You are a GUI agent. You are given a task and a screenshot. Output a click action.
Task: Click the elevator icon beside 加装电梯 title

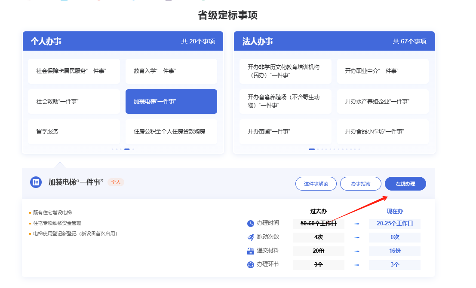tap(36, 182)
